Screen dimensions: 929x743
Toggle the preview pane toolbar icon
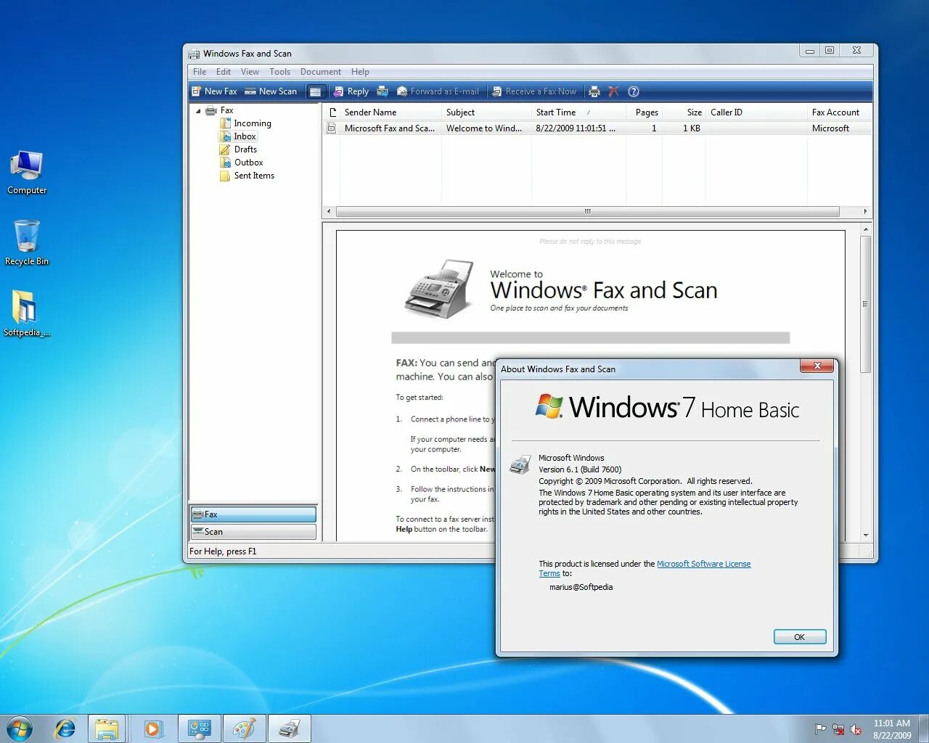click(315, 91)
